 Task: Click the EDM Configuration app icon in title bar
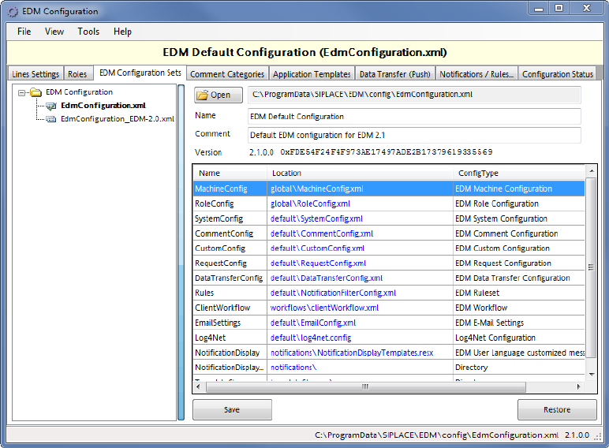pyautogui.click(x=10, y=11)
